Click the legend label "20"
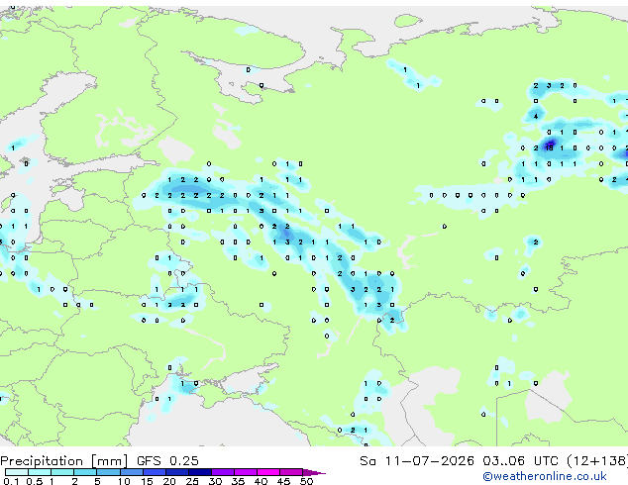This screenshot has width=628, height=485. tap(169, 481)
